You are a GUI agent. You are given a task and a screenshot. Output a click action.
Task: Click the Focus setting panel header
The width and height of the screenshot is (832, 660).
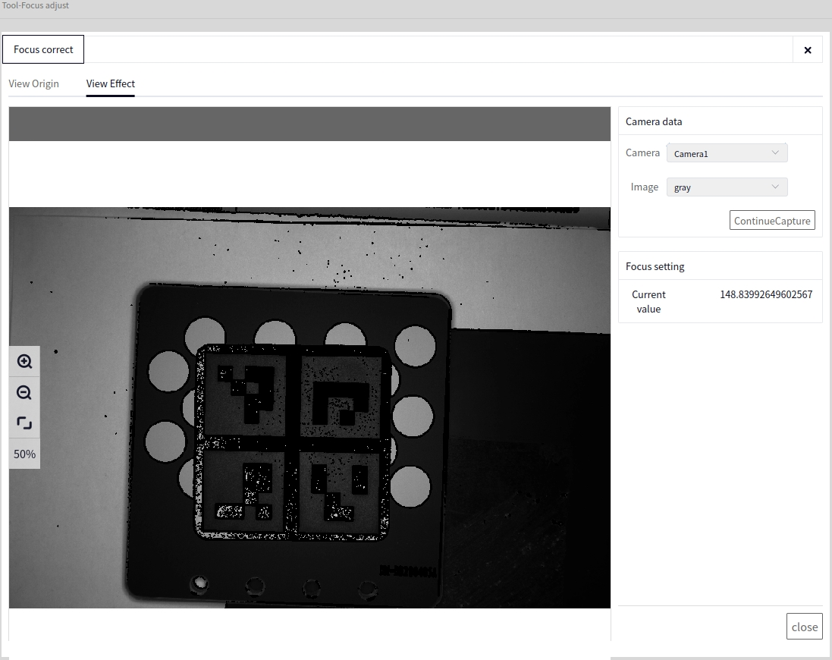[720, 266]
